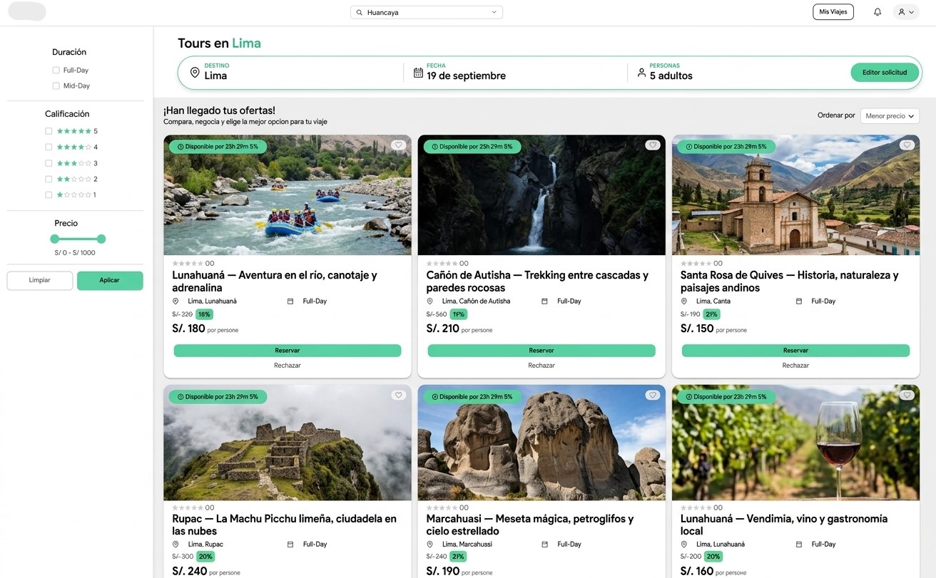The height and width of the screenshot is (578, 936).
Task: Check the 1-star rating filter
Action: (49, 195)
